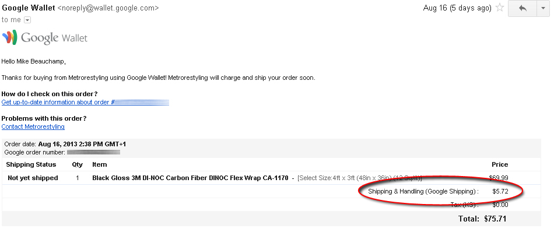
Task: Click the blurred Google order number
Action: pyautogui.click(x=94, y=152)
